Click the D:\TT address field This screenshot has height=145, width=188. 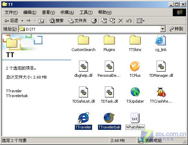coord(89,29)
